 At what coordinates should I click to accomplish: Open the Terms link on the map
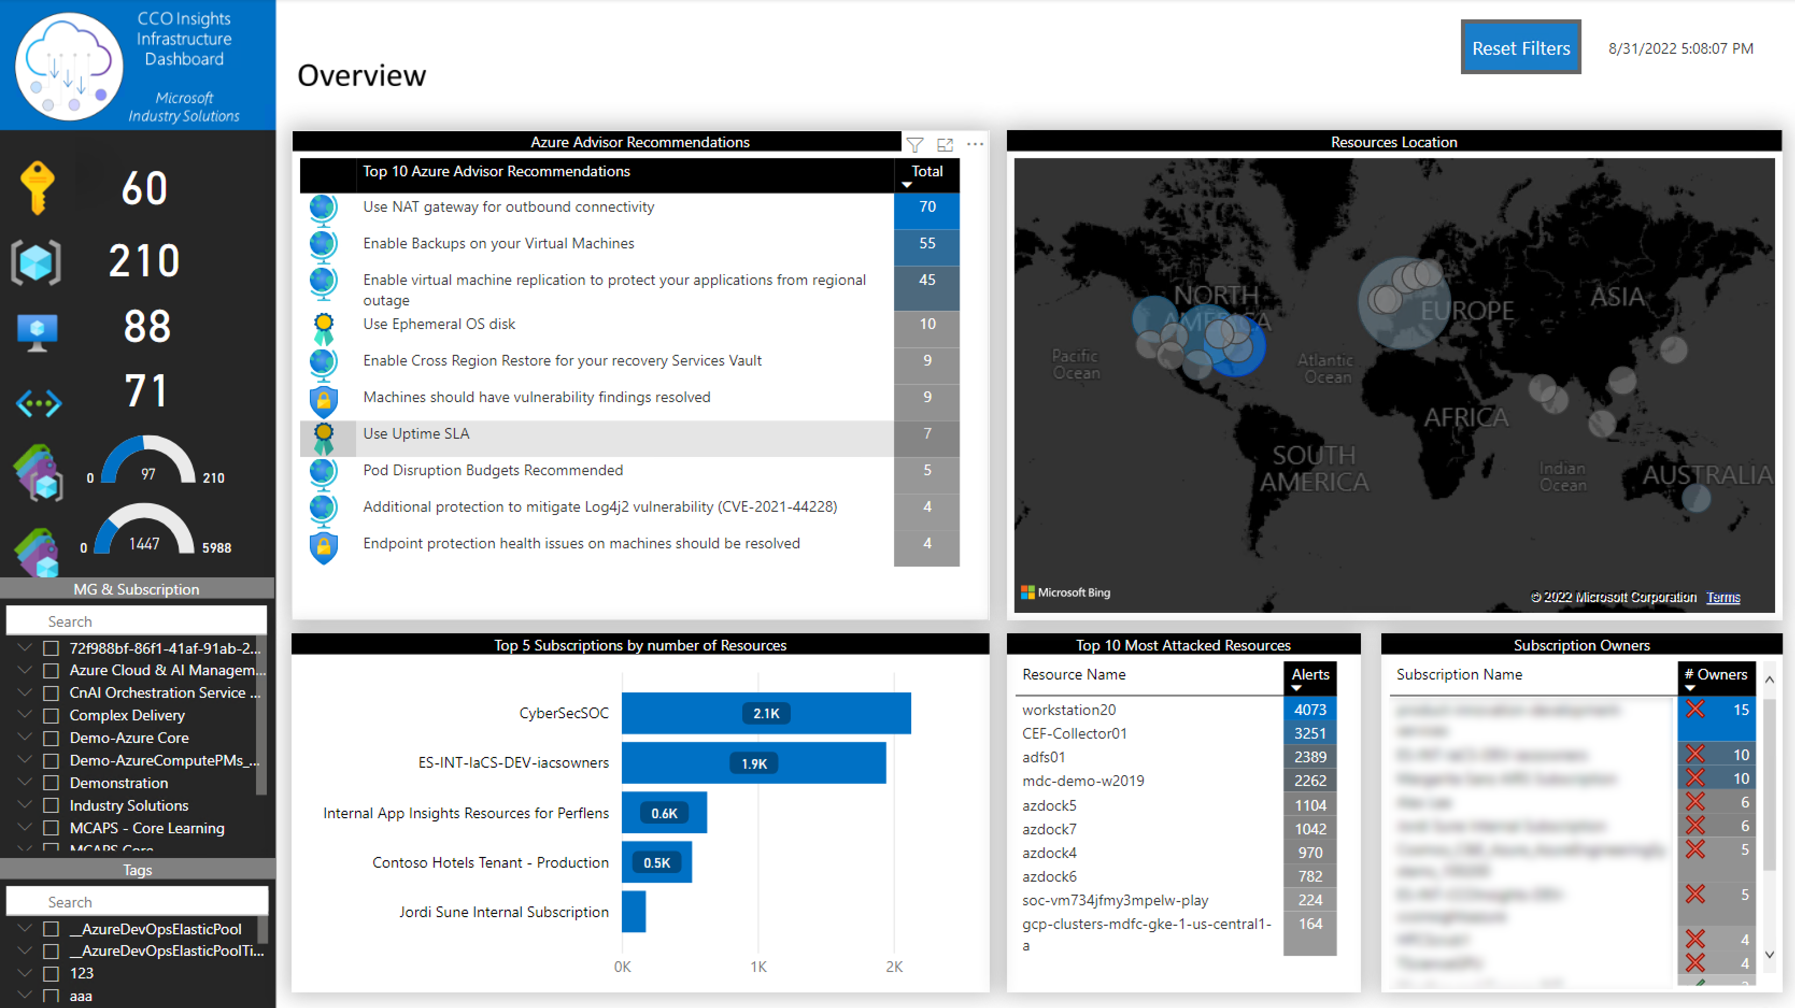point(1722,597)
